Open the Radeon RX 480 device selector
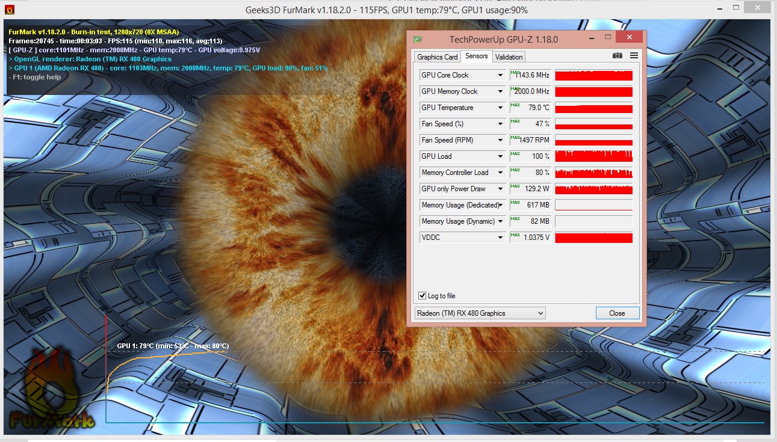This screenshot has height=442, width=777. (480, 313)
